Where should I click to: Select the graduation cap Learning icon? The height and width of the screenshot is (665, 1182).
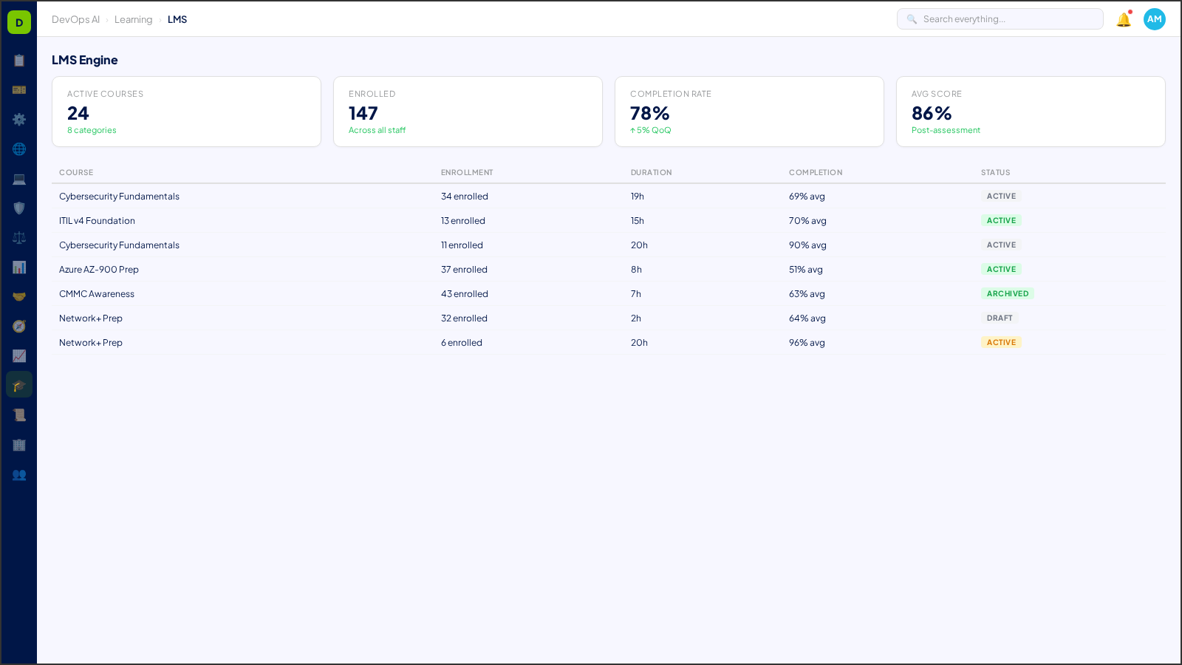[19, 384]
